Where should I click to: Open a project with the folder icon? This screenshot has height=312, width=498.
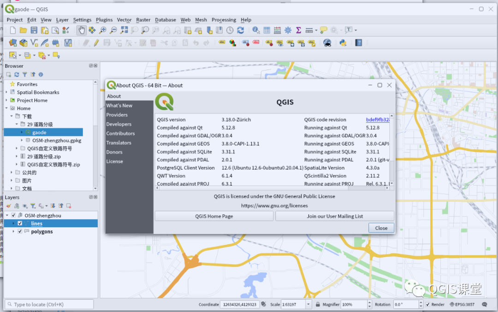pyautogui.click(x=23, y=30)
